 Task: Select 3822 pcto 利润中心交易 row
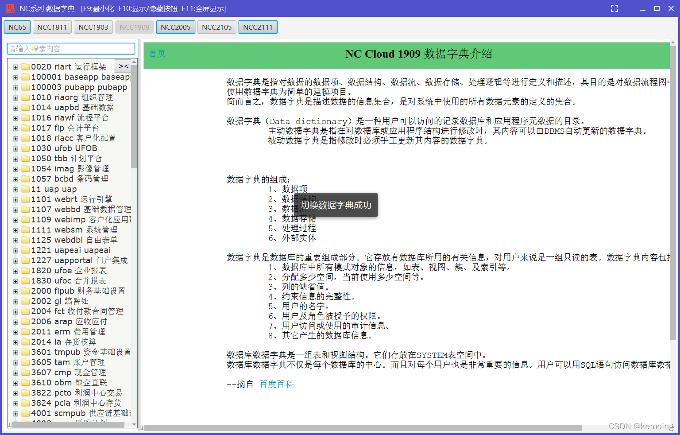point(77,393)
